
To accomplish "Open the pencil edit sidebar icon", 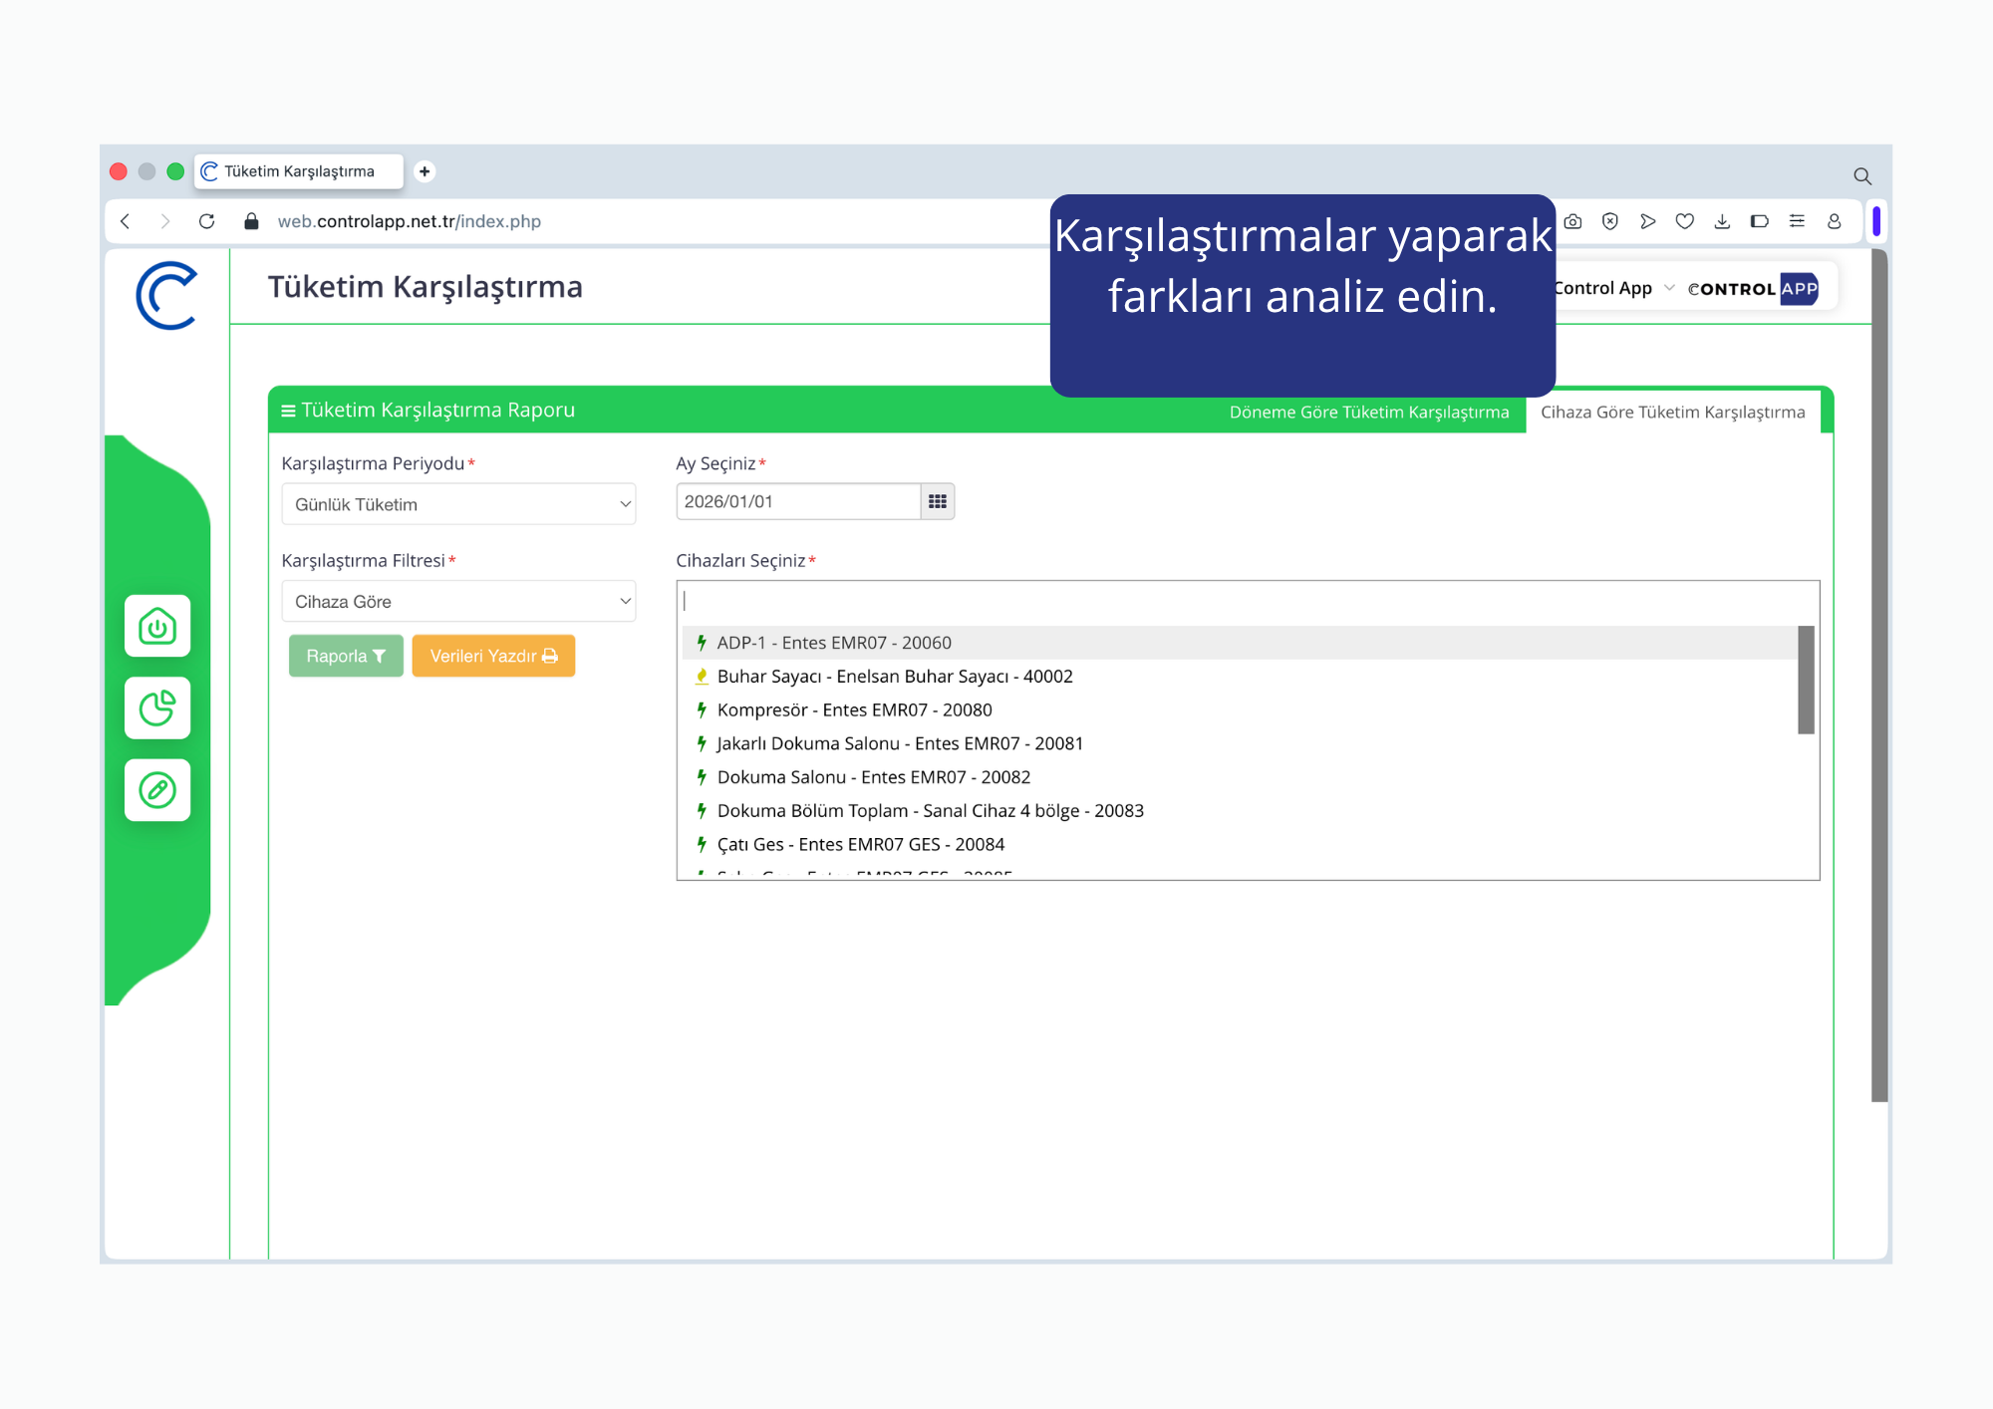I will [x=157, y=790].
